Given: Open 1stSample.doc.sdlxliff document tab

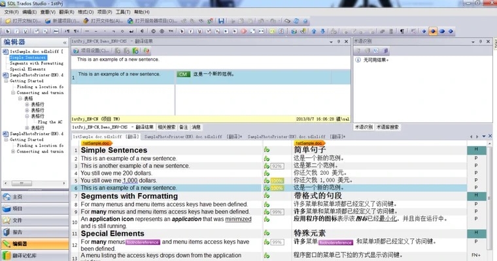Looking at the screenshot, I should coord(106,136).
